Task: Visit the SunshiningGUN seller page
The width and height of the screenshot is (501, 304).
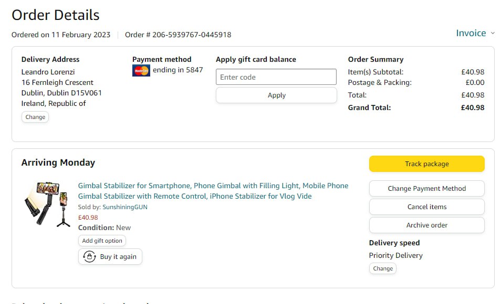Action: coord(125,207)
